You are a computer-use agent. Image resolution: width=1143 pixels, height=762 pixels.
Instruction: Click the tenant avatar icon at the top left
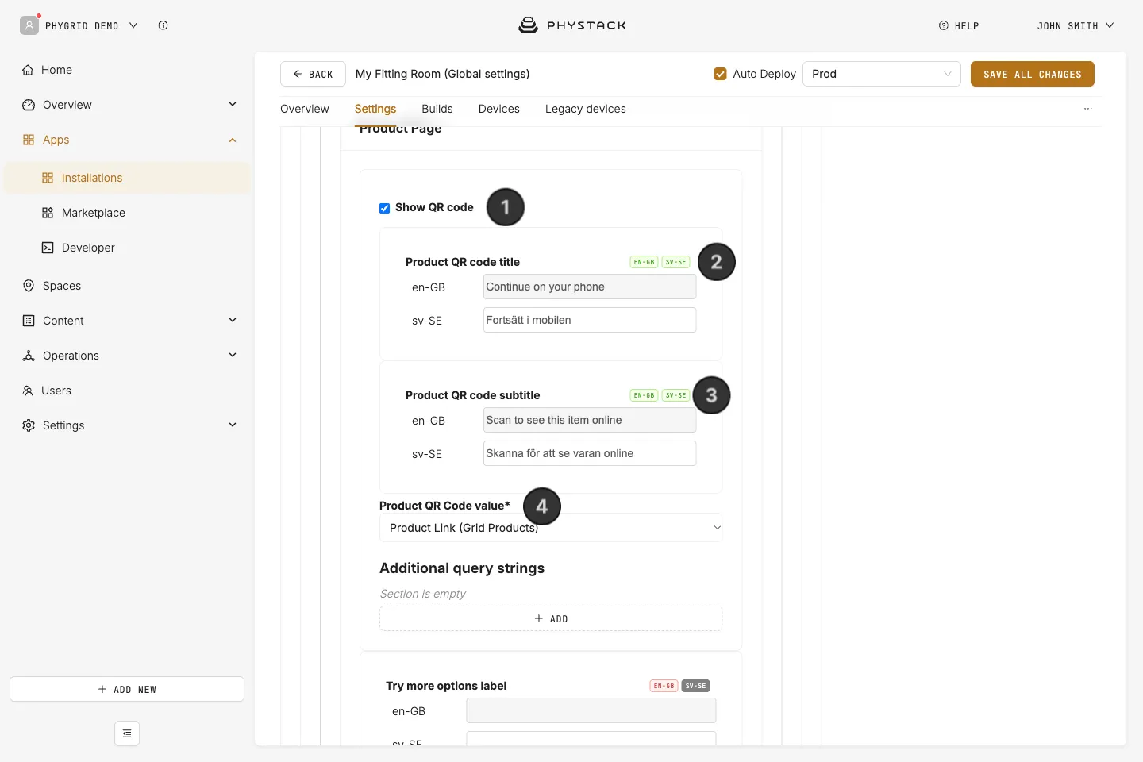point(29,25)
